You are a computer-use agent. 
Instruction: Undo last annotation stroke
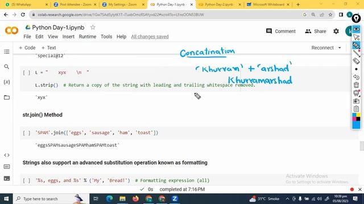pos(357,77)
